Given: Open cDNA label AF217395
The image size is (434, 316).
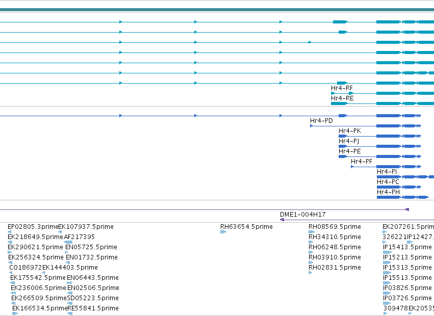Looking at the screenshot, I should (80, 237).
